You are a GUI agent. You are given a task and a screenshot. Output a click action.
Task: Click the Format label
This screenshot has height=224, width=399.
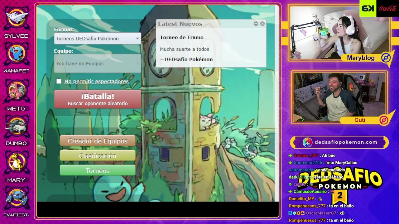tap(64, 30)
